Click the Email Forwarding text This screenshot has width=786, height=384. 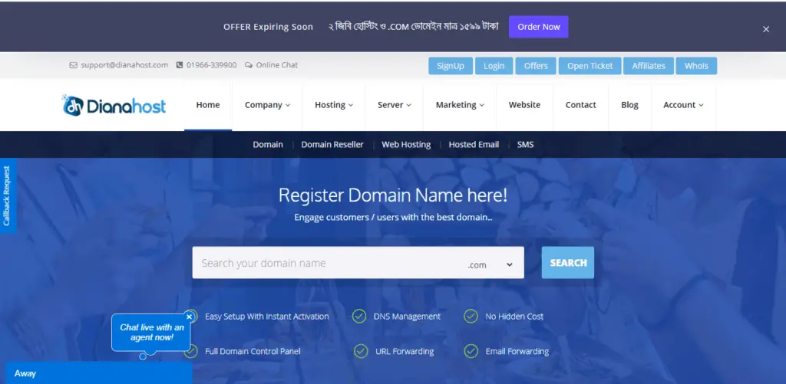click(x=517, y=352)
